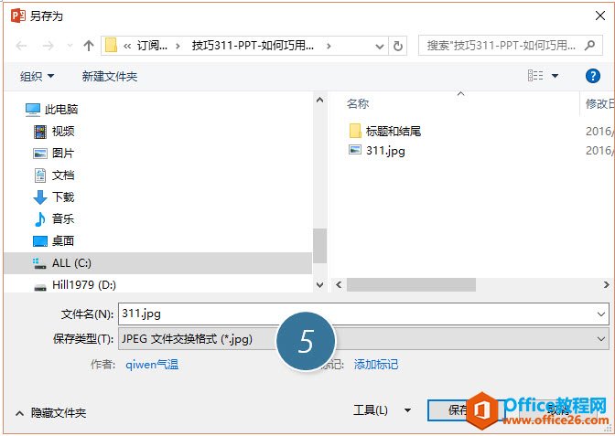Click the horizontal scrollbar thumb
615x436 pixels.
pos(411,285)
